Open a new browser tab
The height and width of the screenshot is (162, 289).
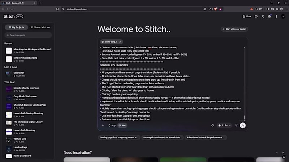coord(40,3)
